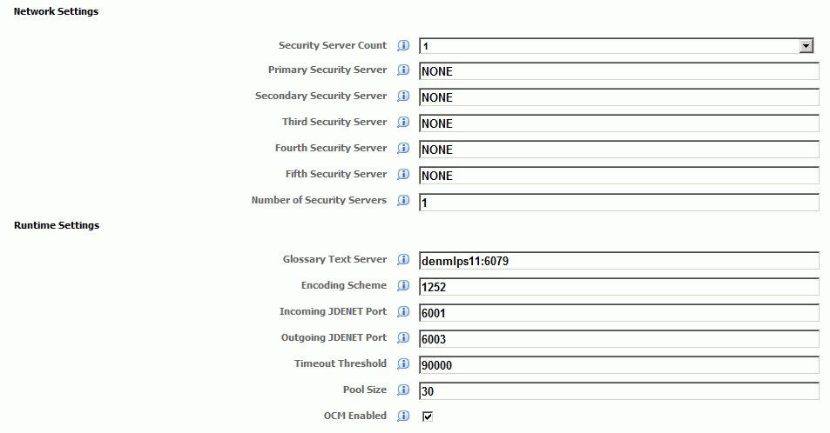
Task: Click info icon next to Primary Security Server
Action: click(403, 70)
